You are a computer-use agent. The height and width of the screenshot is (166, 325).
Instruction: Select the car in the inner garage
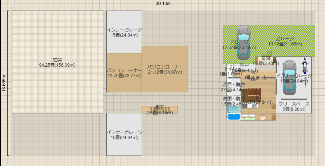(x=289, y=78)
